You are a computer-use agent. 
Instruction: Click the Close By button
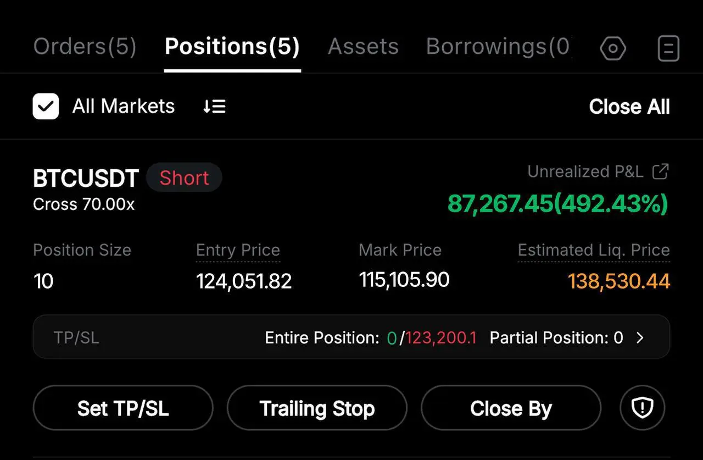(511, 408)
